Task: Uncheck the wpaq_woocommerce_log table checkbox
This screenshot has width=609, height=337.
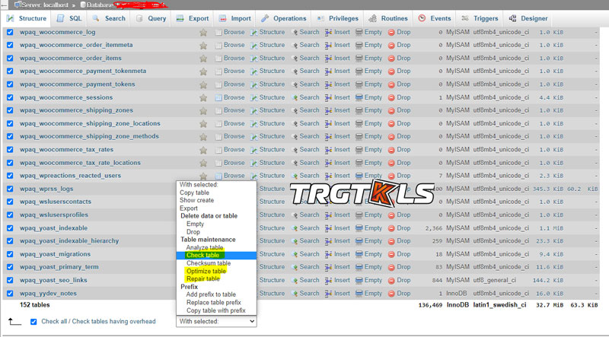Action: point(10,33)
